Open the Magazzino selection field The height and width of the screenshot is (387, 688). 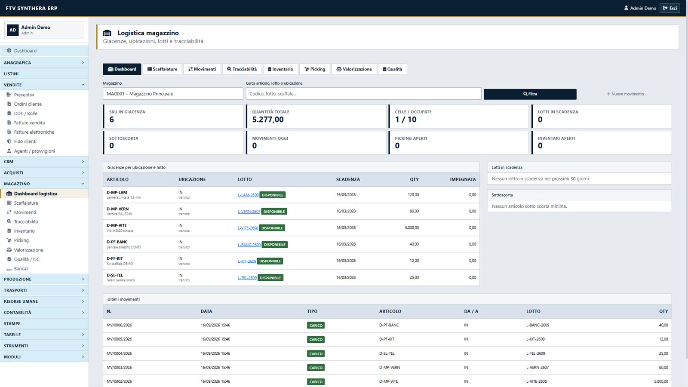173,94
